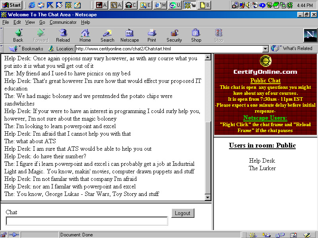Switch to the taskbar window labeled E

pos(145,5)
